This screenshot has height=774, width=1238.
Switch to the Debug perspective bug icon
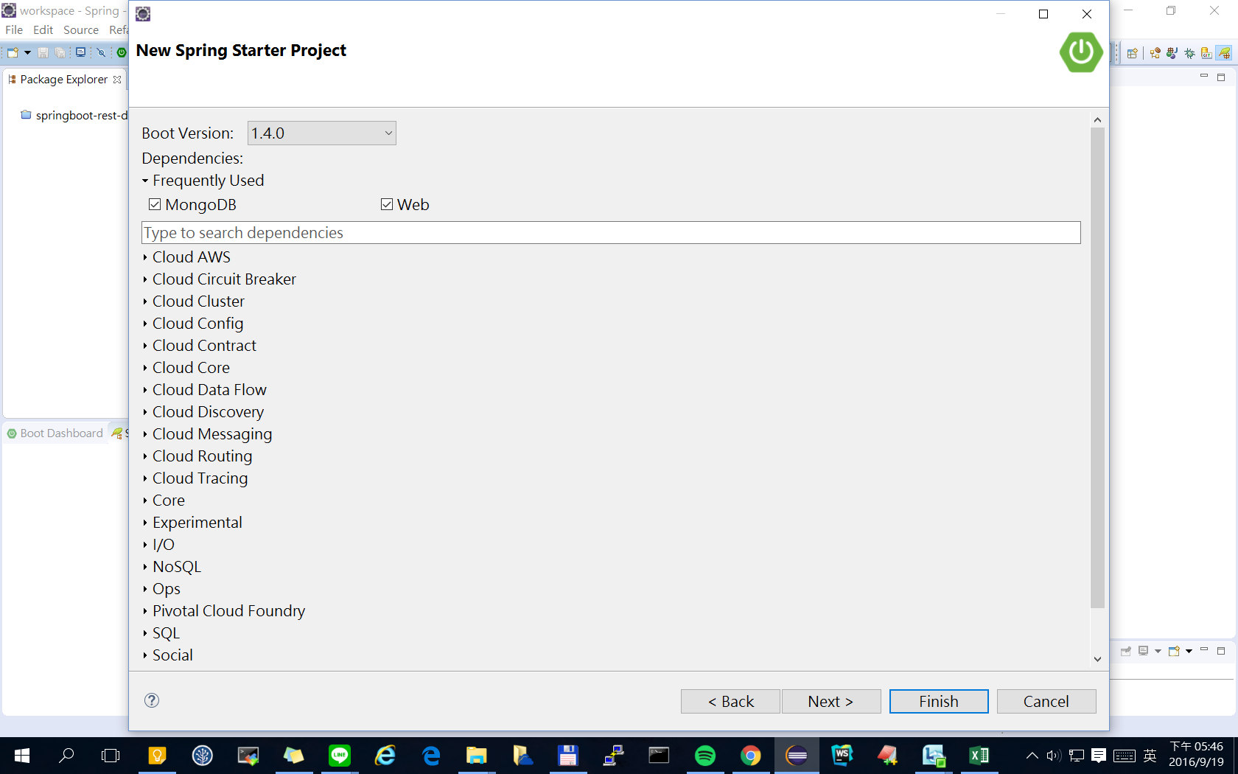(1189, 53)
